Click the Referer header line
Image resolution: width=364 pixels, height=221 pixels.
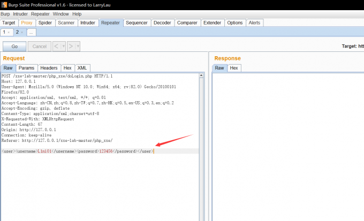pyautogui.click(x=57, y=140)
